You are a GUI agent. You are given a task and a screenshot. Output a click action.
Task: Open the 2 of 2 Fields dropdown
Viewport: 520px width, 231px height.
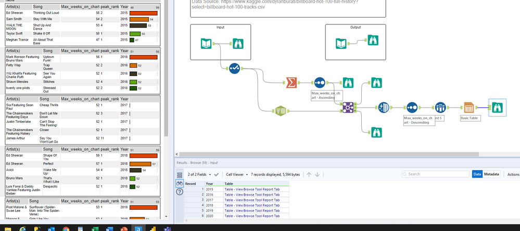coord(199,174)
